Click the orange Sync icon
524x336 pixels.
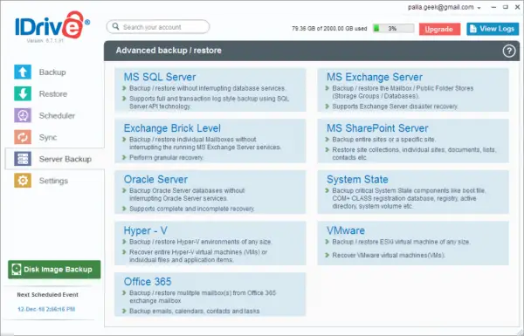click(x=23, y=137)
